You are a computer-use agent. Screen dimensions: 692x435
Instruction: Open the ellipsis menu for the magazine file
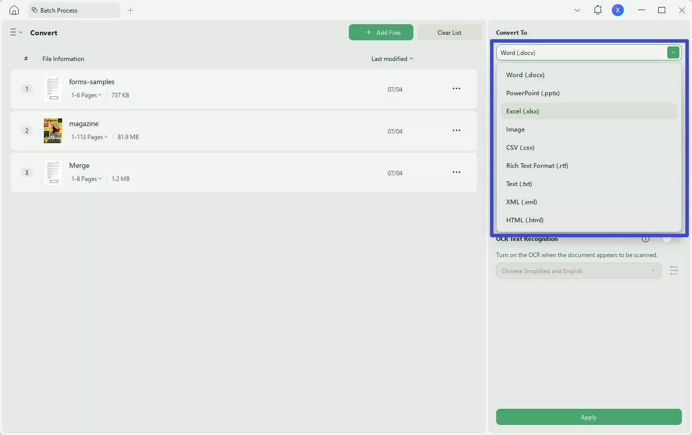click(456, 130)
